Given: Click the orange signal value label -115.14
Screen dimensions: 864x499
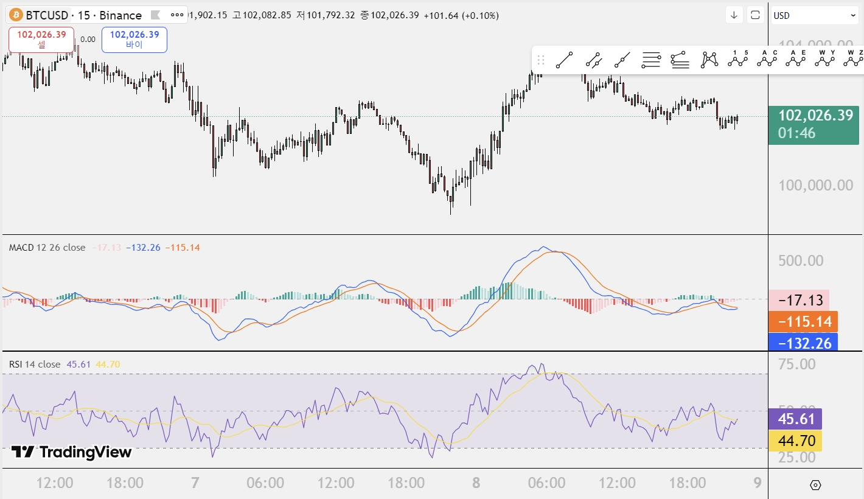Looking at the screenshot, I should click(x=804, y=321).
